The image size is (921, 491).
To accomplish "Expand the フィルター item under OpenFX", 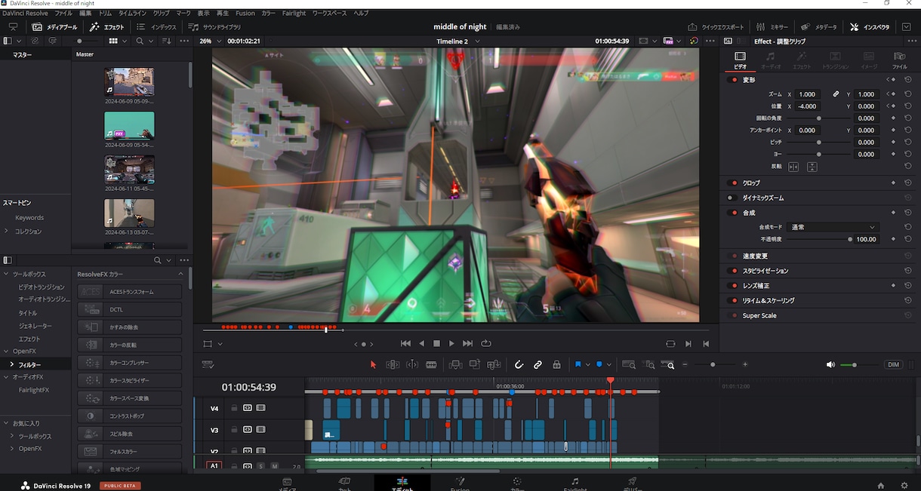I will pyautogui.click(x=12, y=364).
